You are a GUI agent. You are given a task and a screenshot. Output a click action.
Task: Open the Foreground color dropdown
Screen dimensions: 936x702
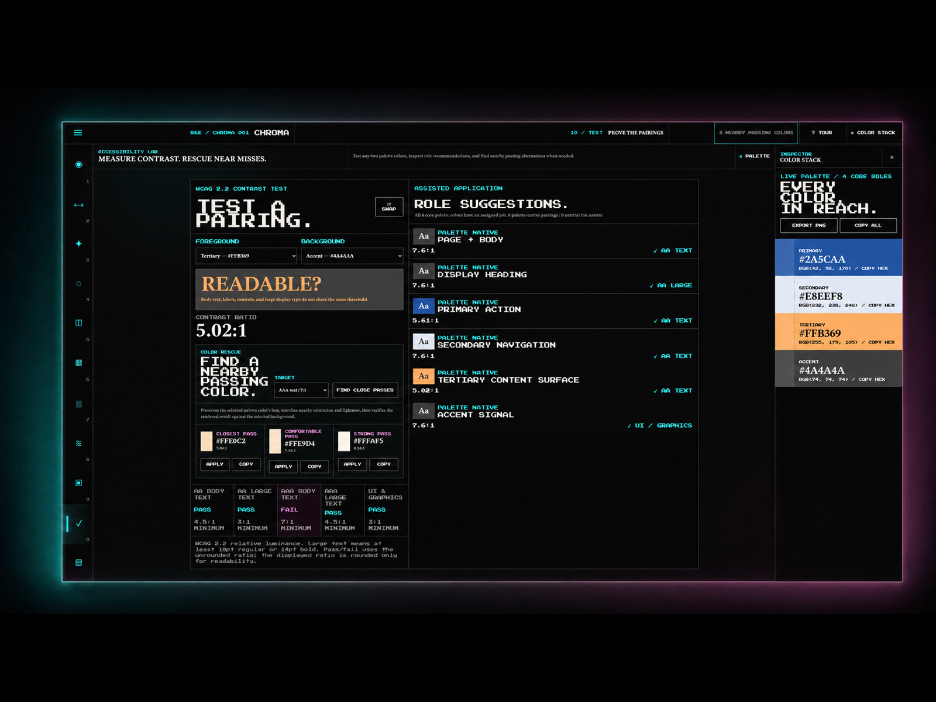(x=246, y=256)
